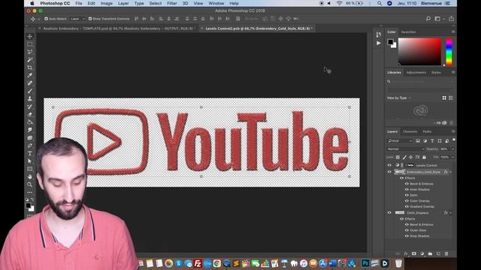Viewport: 481px width, 270px height.
Task: Switch to Realistic Embroidery TEMPLATE.psd document tab
Action: (x=118, y=28)
